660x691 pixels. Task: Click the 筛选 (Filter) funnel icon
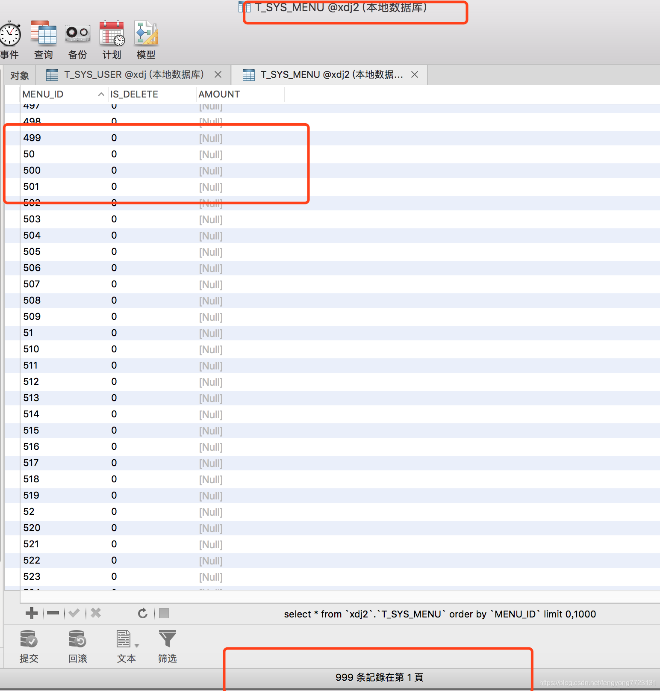[x=168, y=646]
